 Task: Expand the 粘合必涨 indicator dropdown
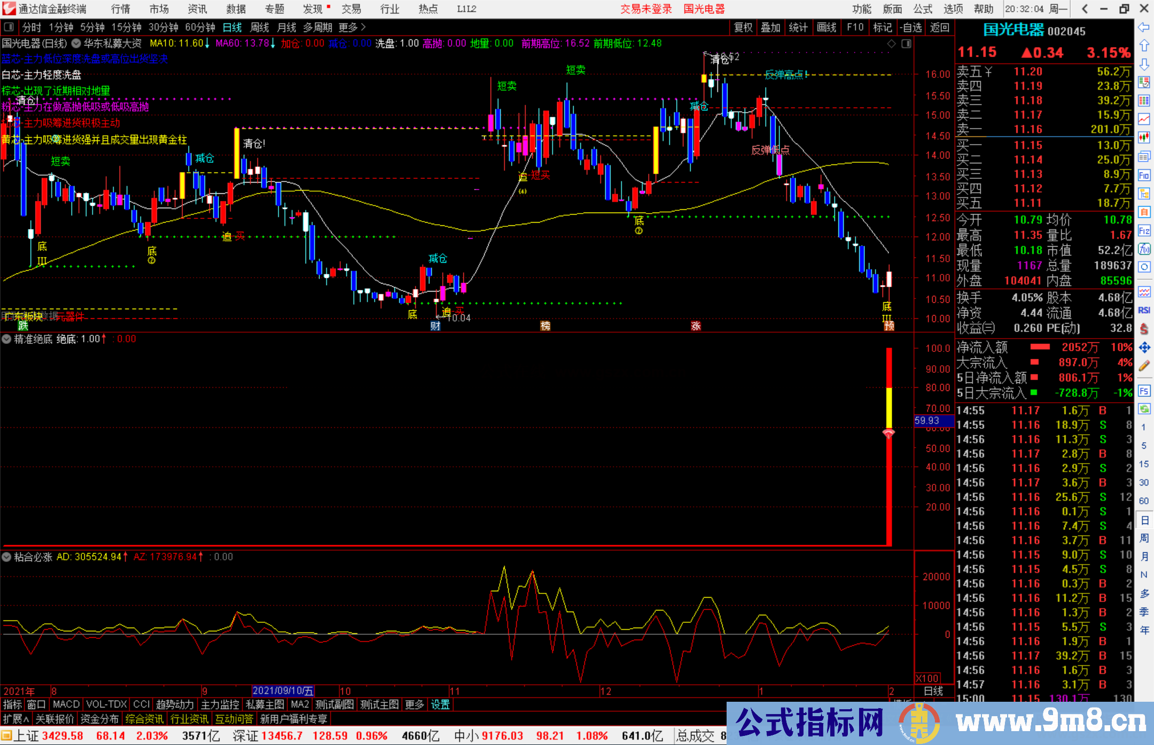point(6,557)
